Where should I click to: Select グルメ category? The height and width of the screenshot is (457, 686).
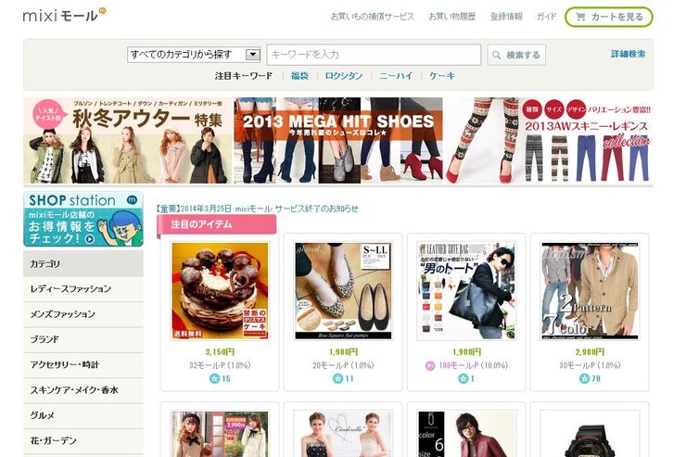(x=83, y=416)
